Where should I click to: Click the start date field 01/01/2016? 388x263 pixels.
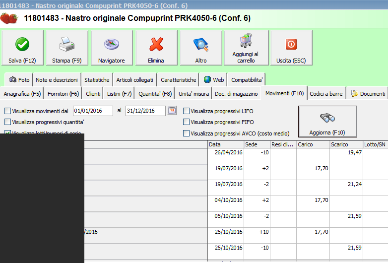pos(93,111)
